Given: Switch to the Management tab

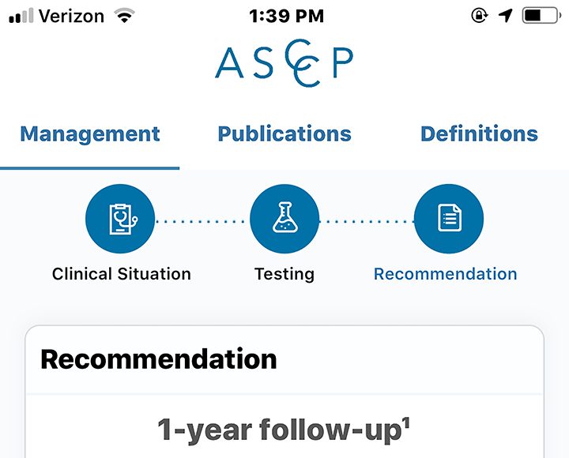Looking at the screenshot, I should (x=90, y=133).
